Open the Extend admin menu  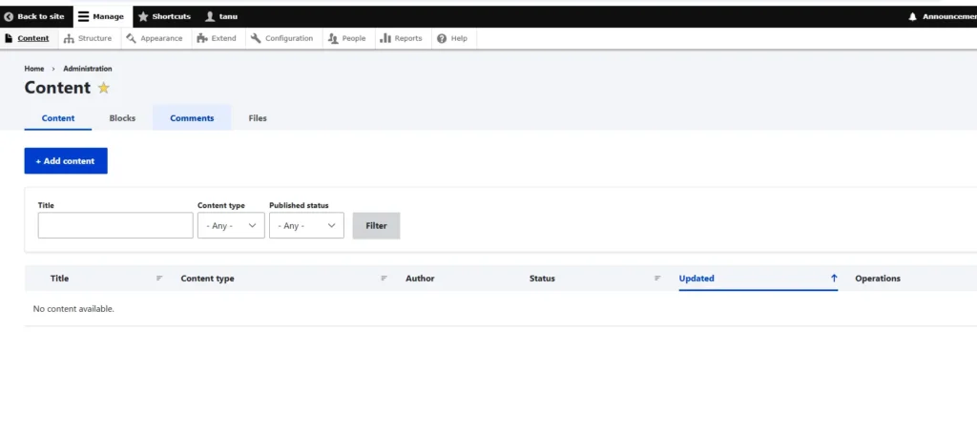[217, 38]
